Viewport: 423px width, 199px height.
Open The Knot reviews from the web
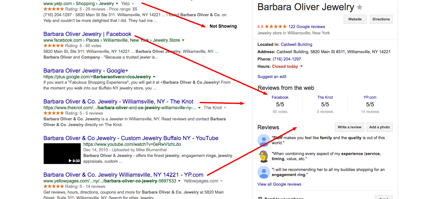coord(325,97)
